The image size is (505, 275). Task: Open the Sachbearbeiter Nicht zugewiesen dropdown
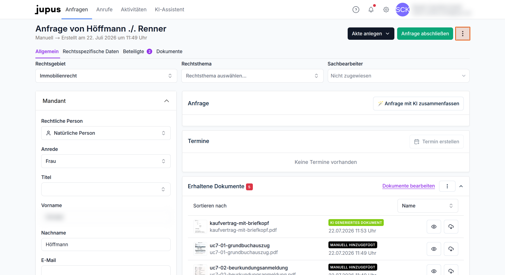[x=399, y=76]
